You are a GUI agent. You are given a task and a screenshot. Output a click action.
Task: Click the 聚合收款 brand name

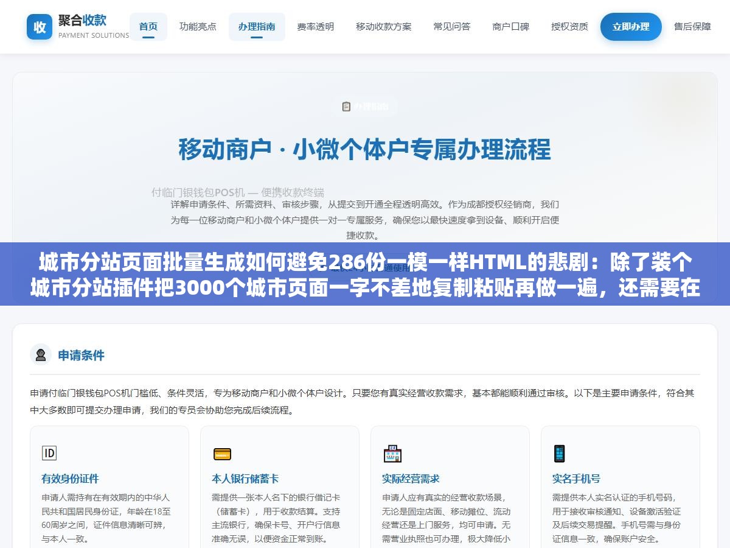pos(82,20)
